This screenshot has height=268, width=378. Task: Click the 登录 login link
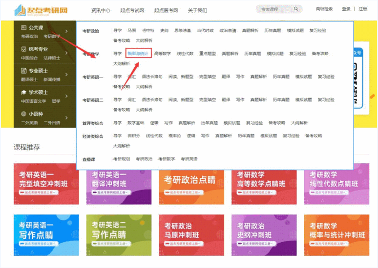click(x=346, y=9)
